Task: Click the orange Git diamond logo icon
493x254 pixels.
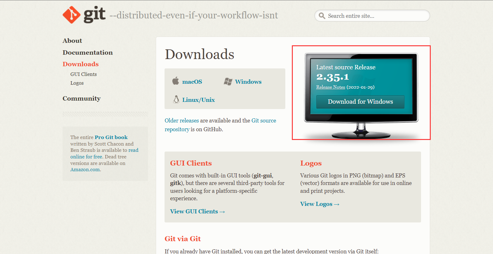Action: (x=72, y=15)
